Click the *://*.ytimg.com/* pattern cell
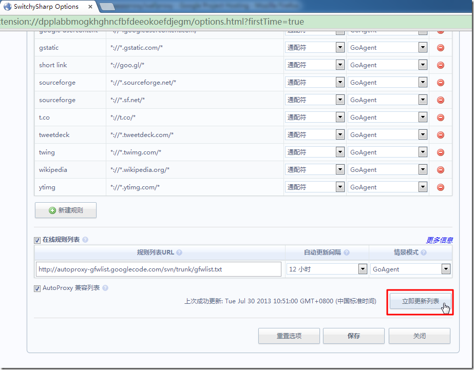Image resolution: width=474 pixels, height=370 pixels. coord(195,187)
